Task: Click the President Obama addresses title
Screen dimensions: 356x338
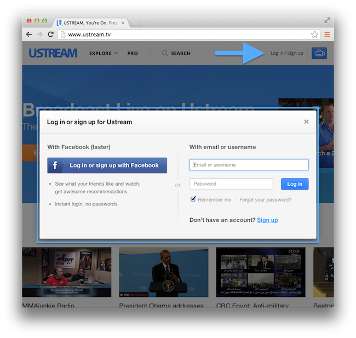Action: pyautogui.click(x=161, y=305)
